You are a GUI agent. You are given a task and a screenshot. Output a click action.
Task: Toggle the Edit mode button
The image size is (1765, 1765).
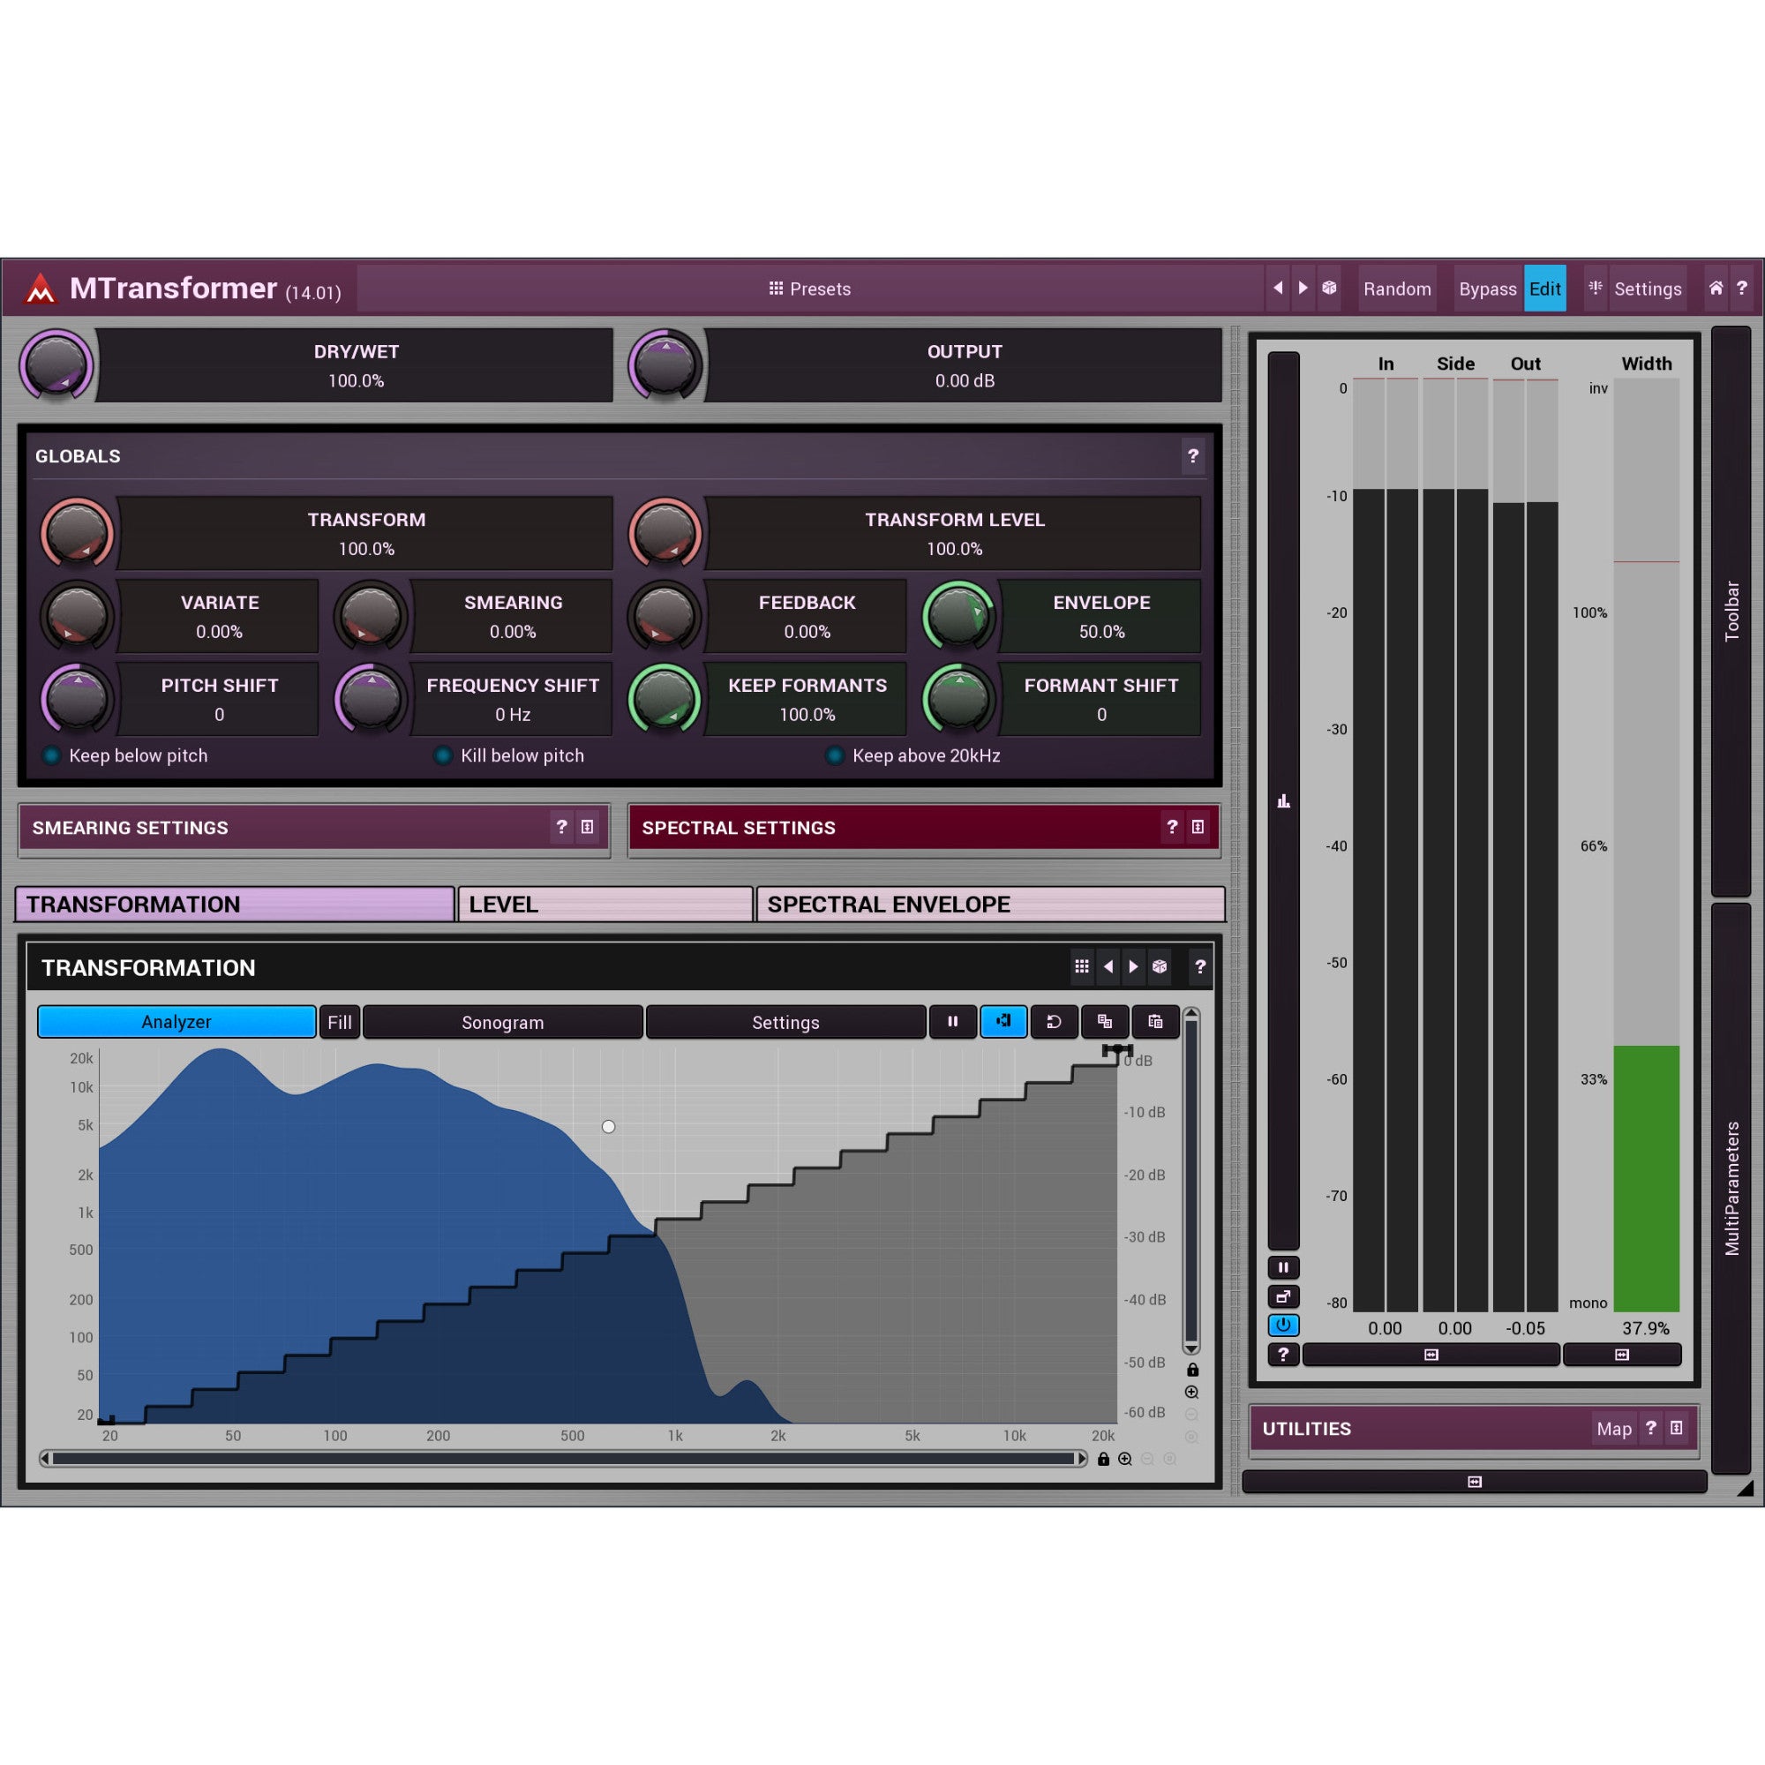pyautogui.click(x=1545, y=289)
